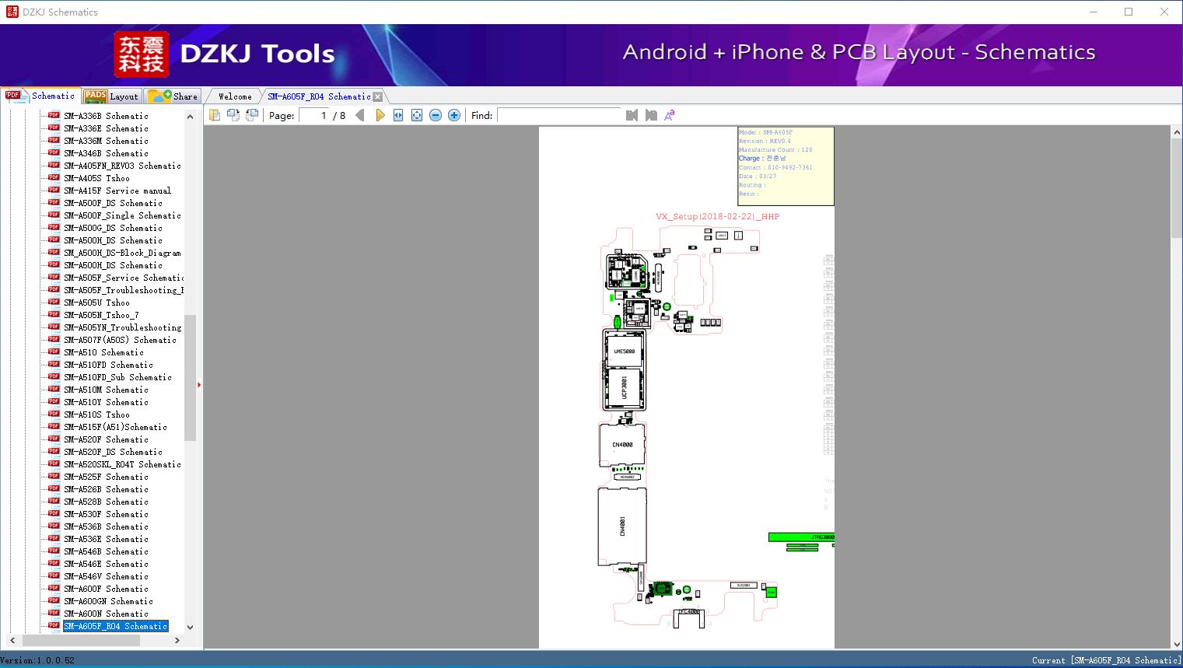1183x668 pixels.
Task: Find next match in document
Action: click(651, 115)
